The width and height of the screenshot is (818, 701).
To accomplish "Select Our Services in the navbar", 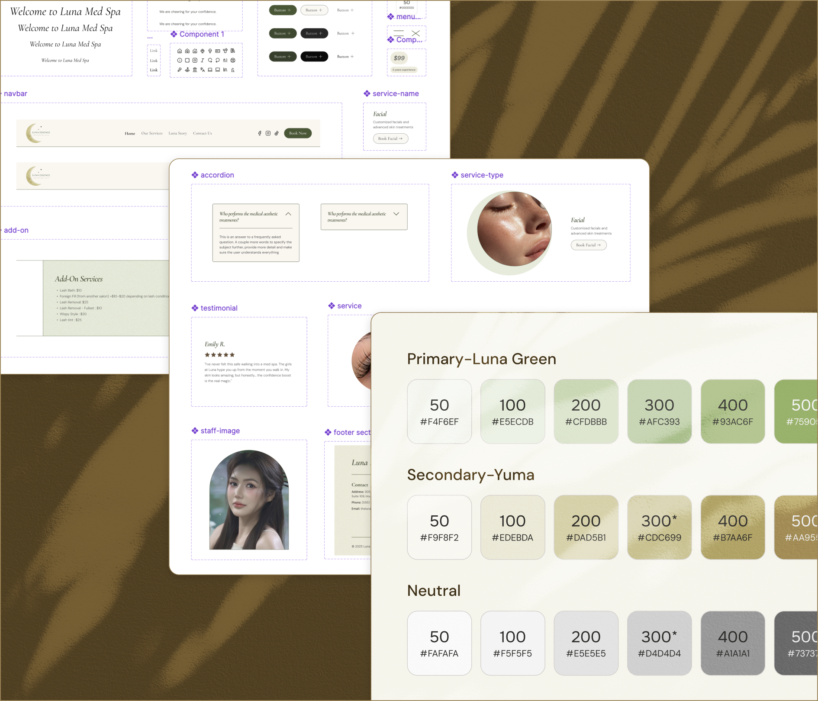I will point(152,133).
